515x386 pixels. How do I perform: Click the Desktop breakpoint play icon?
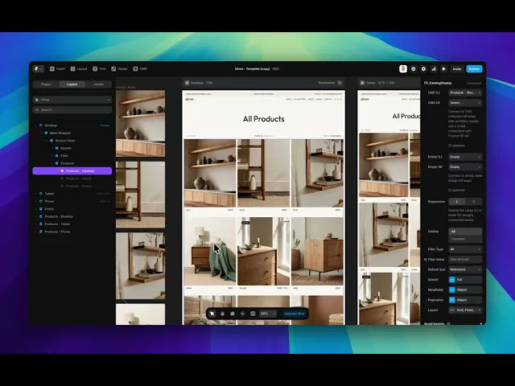pos(187,83)
